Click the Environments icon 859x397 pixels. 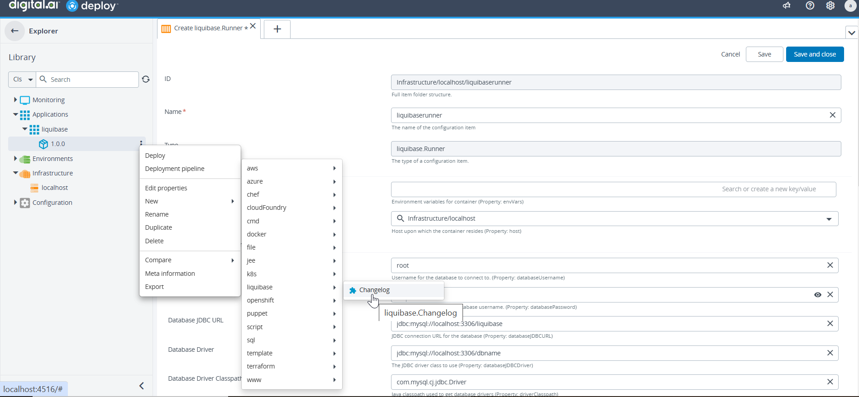point(25,159)
